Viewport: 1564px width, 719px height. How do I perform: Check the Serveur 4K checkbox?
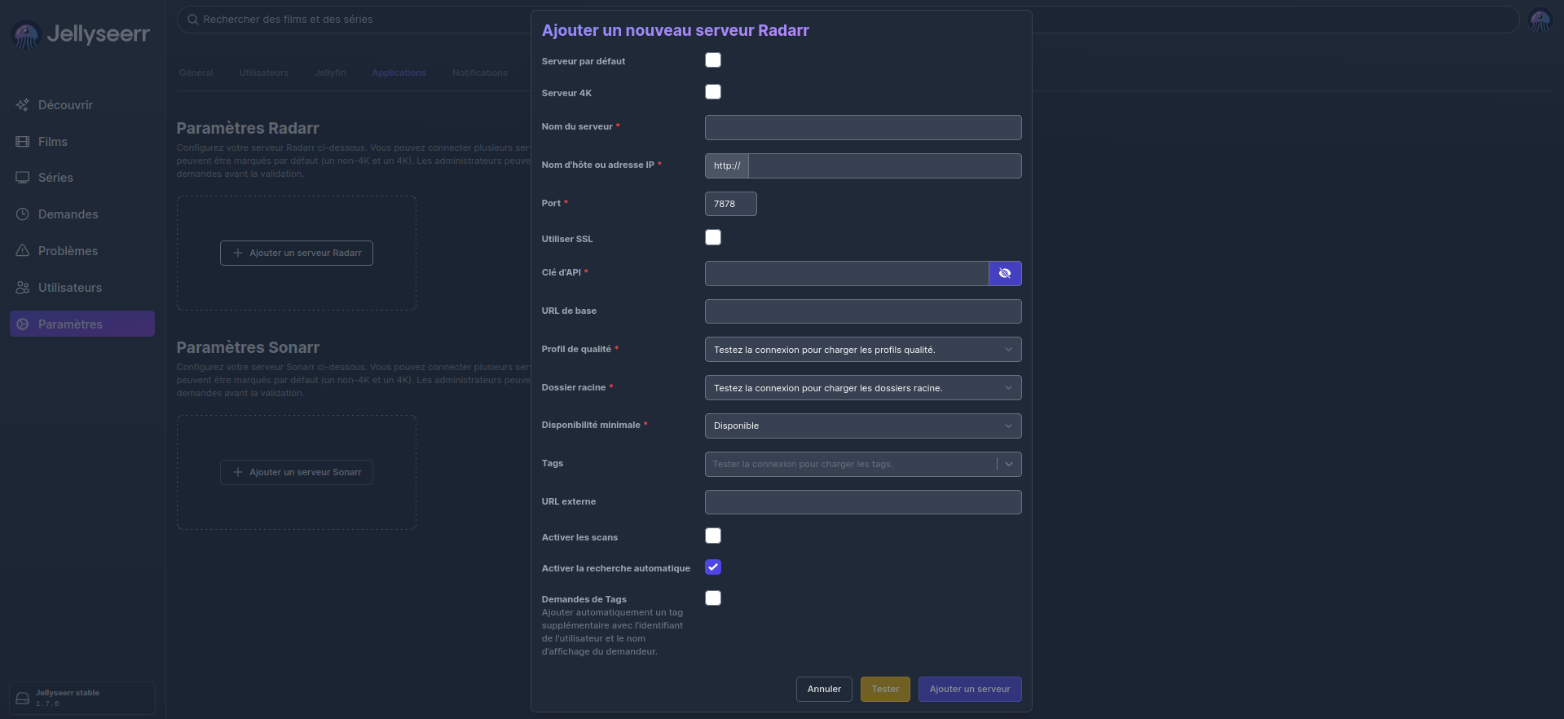pos(713,92)
